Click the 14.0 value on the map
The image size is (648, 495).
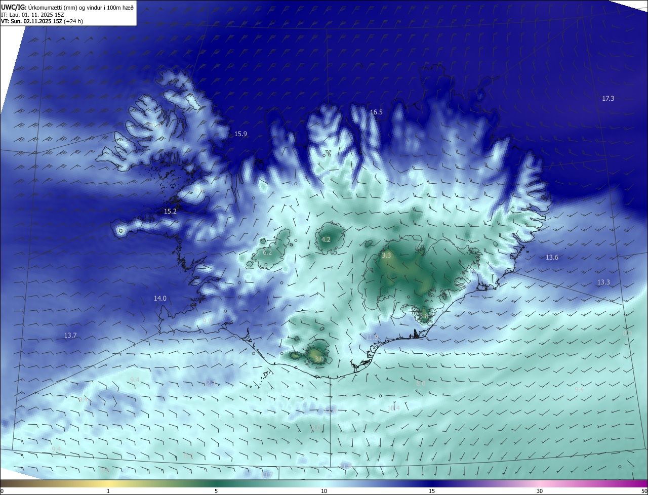pos(160,299)
